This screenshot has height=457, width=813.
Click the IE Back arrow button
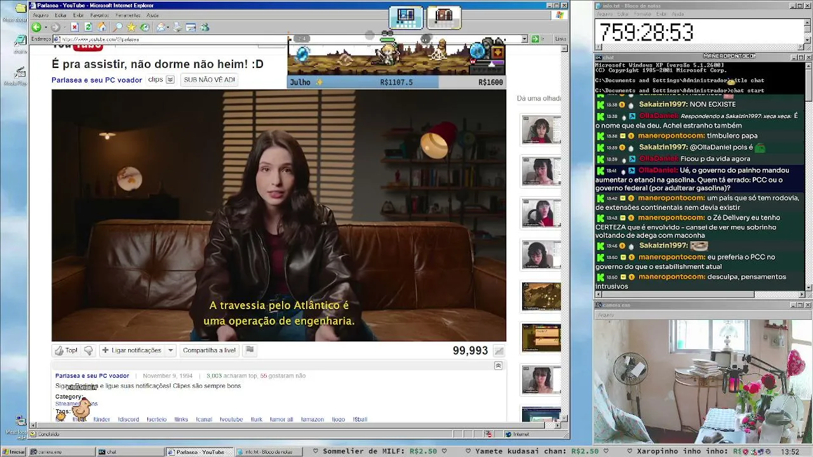tap(36, 27)
